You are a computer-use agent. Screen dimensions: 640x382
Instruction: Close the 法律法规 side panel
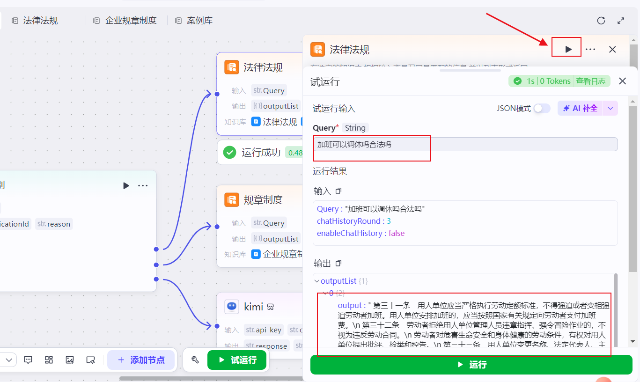click(x=612, y=49)
